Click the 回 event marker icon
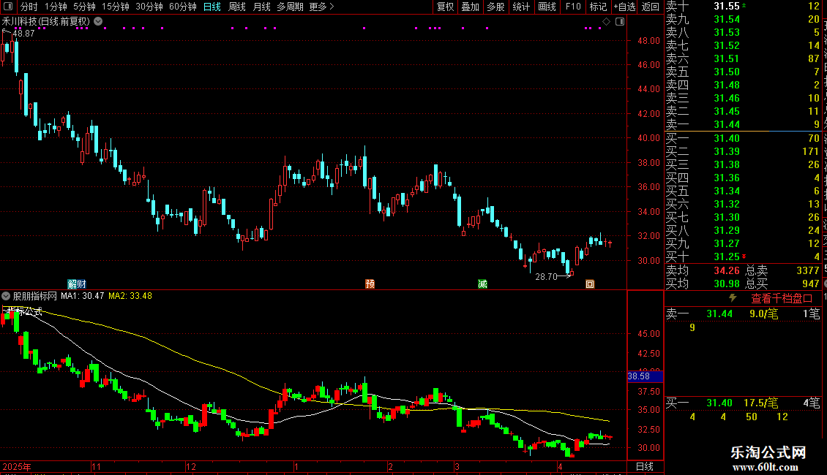 coord(590,284)
